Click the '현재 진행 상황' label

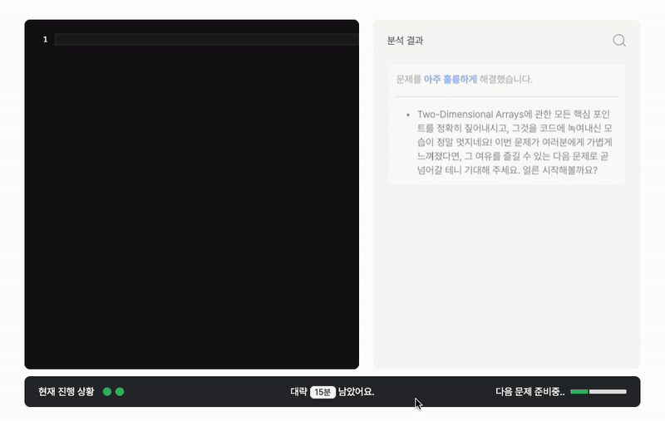(x=66, y=392)
